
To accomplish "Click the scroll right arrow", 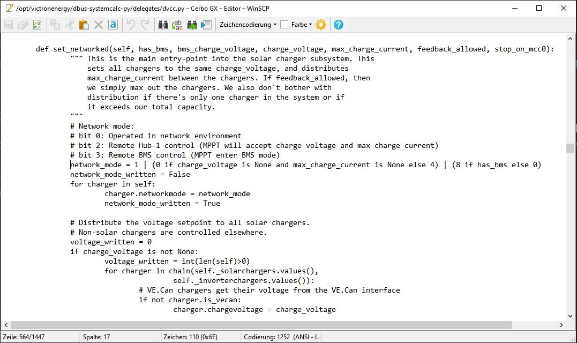I will pos(561,325).
